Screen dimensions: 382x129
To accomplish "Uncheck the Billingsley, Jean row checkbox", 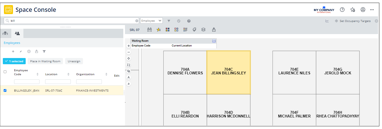I will tap(5, 90).
